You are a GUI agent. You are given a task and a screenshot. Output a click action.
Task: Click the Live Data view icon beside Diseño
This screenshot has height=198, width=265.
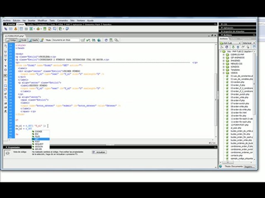pyautogui.click(x=42, y=40)
